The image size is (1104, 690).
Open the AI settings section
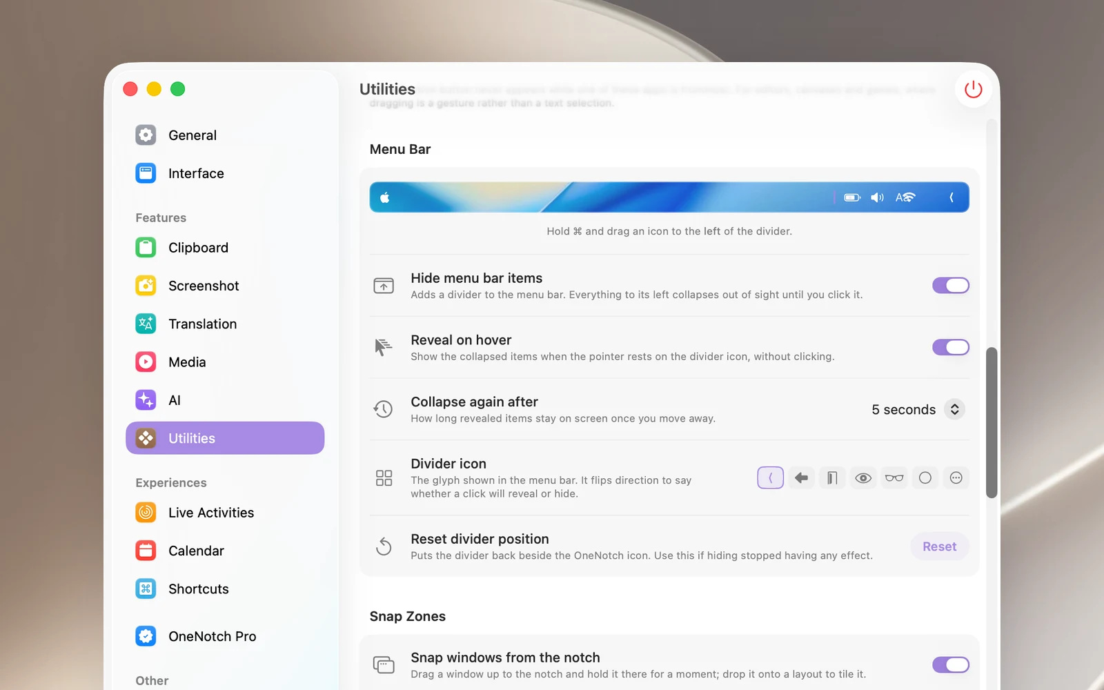225,400
